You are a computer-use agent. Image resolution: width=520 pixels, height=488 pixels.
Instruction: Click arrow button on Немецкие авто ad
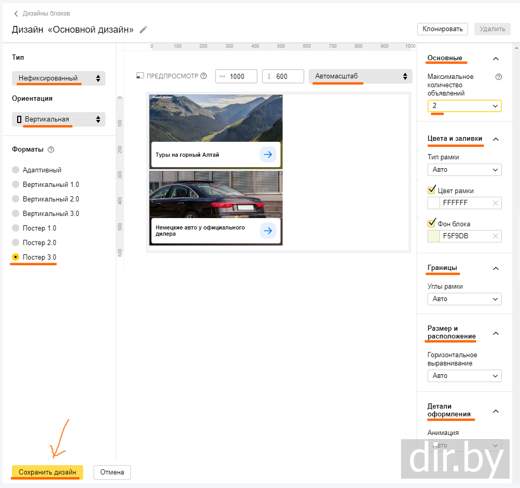click(268, 231)
